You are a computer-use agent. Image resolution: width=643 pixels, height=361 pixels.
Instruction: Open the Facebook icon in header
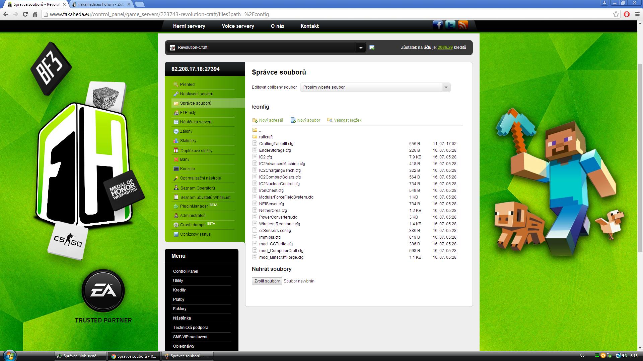click(x=438, y=25)
